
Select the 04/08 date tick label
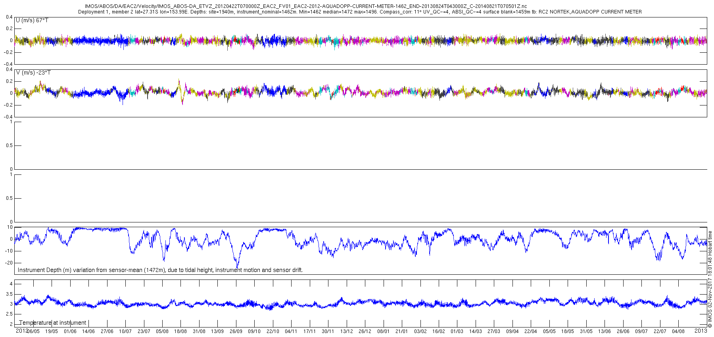tap(678, 331)
